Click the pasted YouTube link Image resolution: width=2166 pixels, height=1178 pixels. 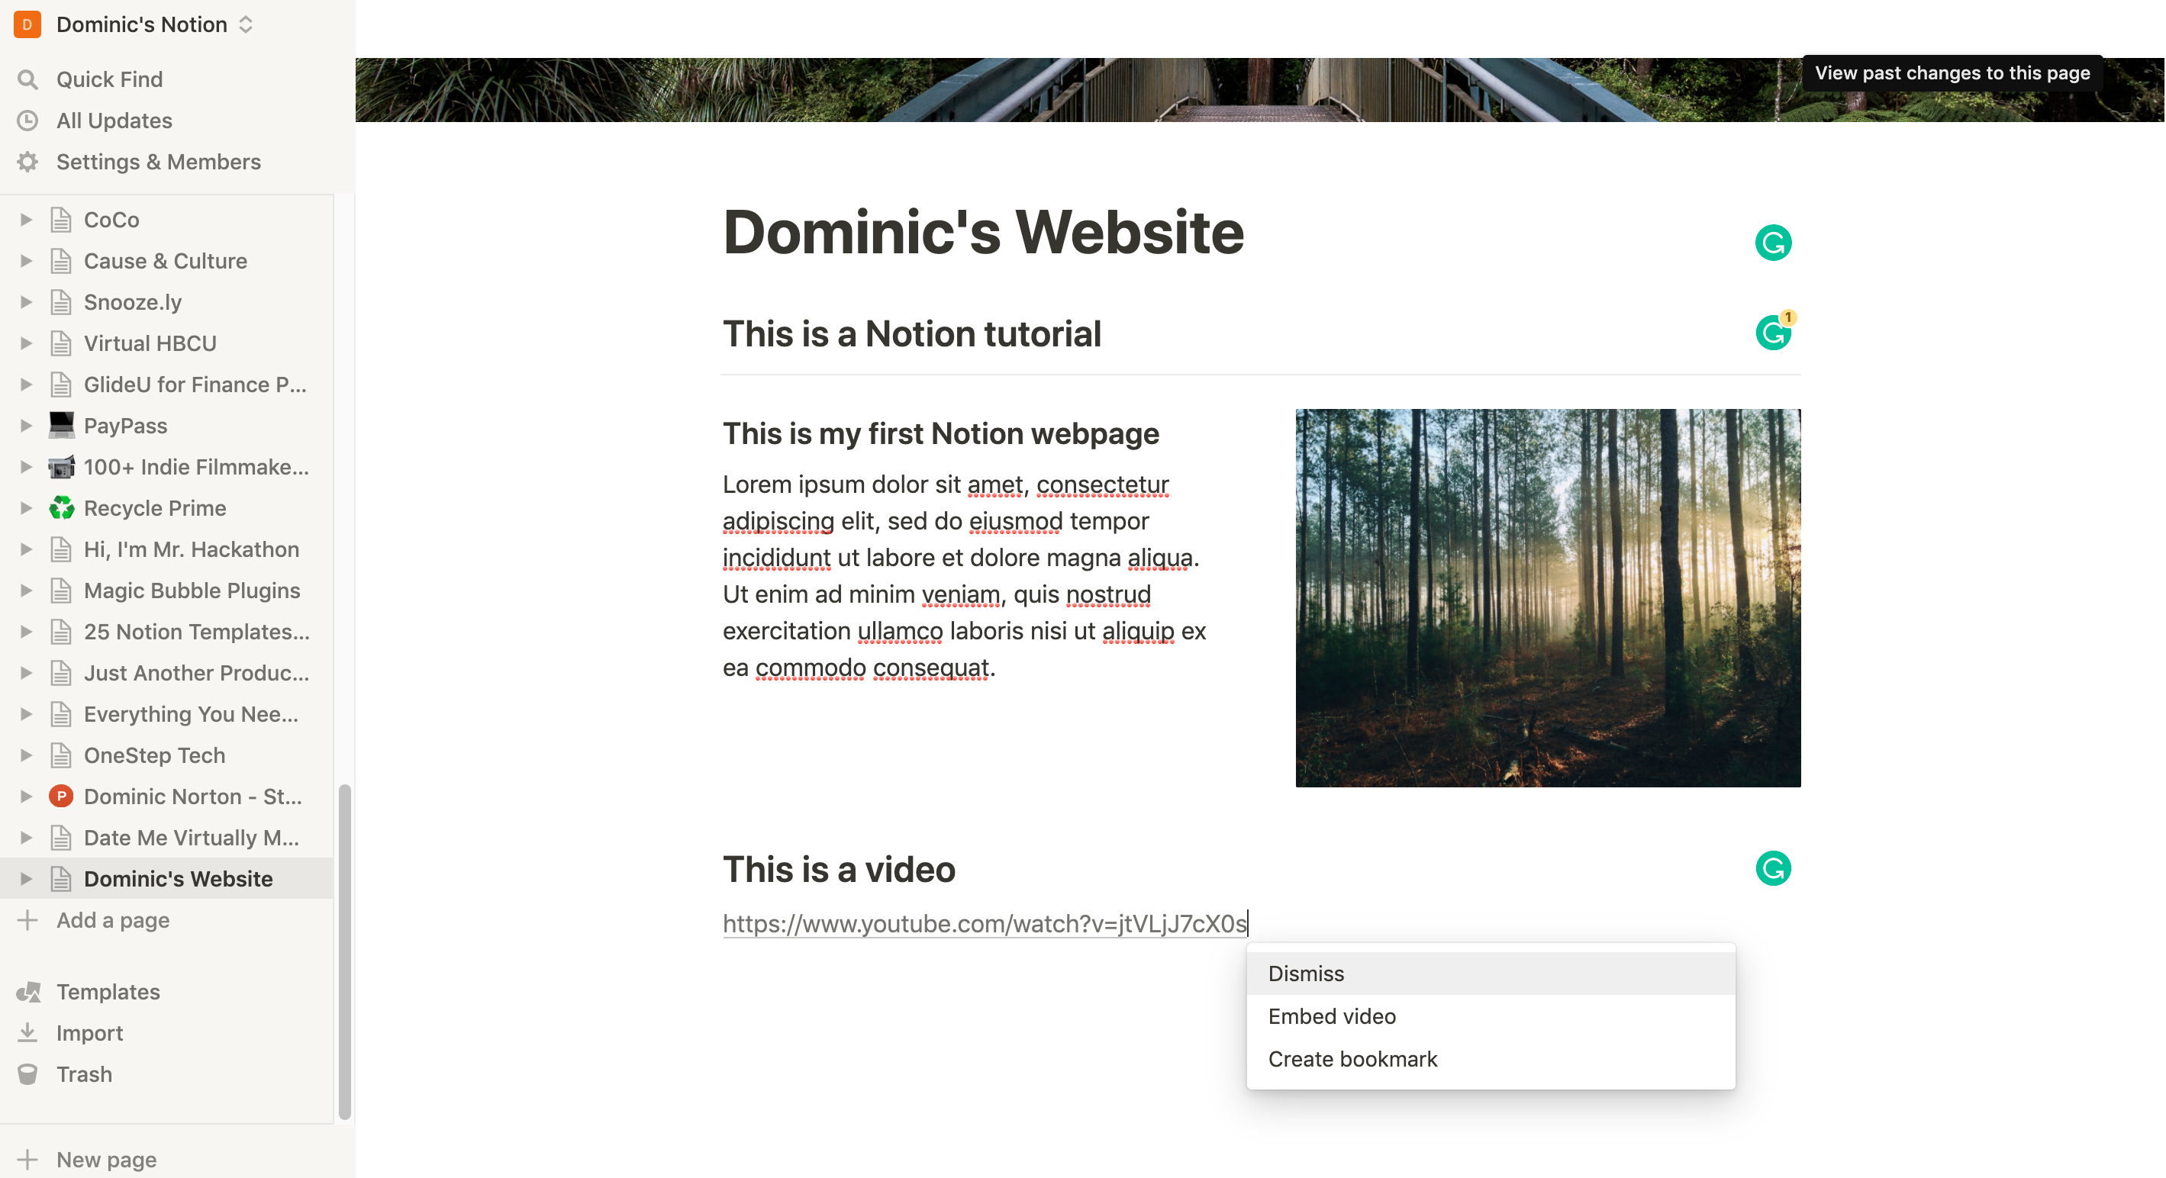[985, 923]
